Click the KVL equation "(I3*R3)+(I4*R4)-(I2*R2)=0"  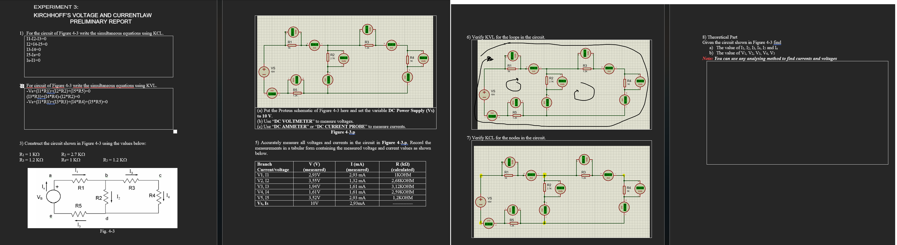point(53,97)
